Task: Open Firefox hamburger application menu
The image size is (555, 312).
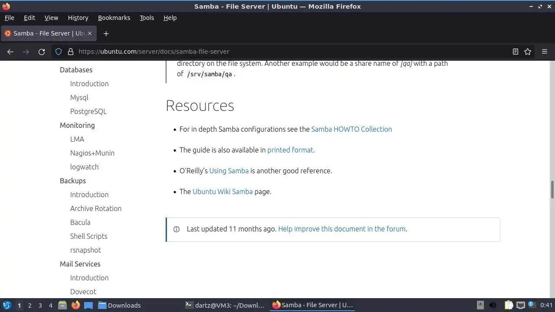Action: pyautogui.click(x=545, y=52)
